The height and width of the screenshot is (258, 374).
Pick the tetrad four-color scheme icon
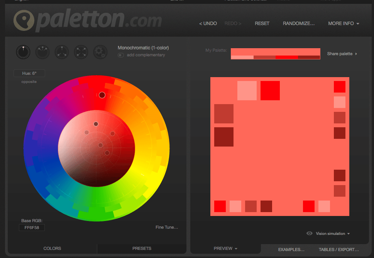(x=81, y=52)
